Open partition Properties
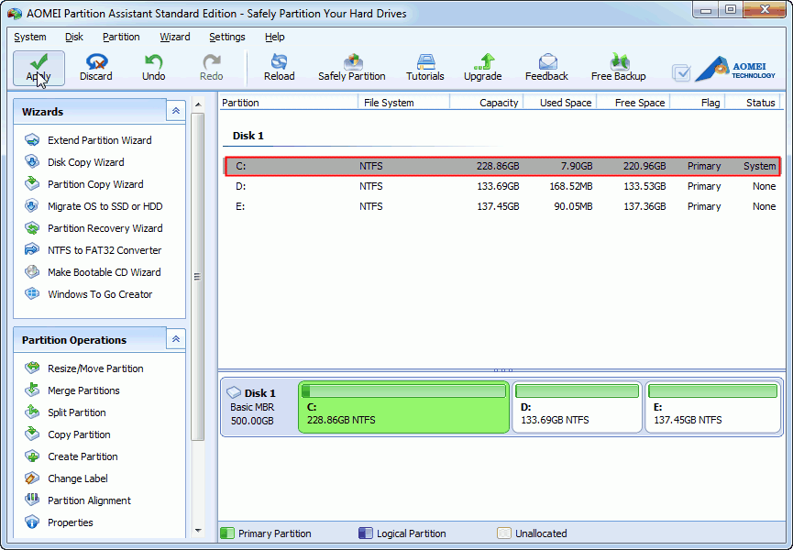793x550 pixels. point(59,522)
